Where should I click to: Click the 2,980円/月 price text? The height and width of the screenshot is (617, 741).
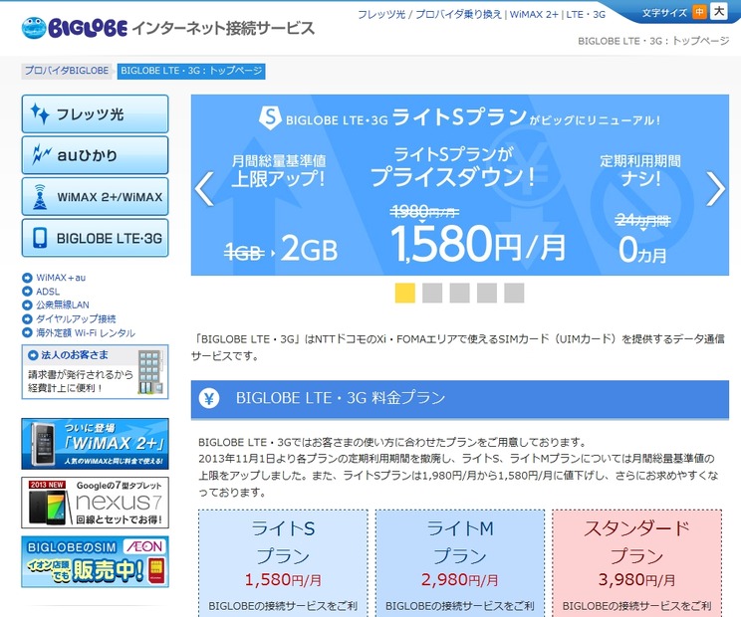(x=460, y=580)
